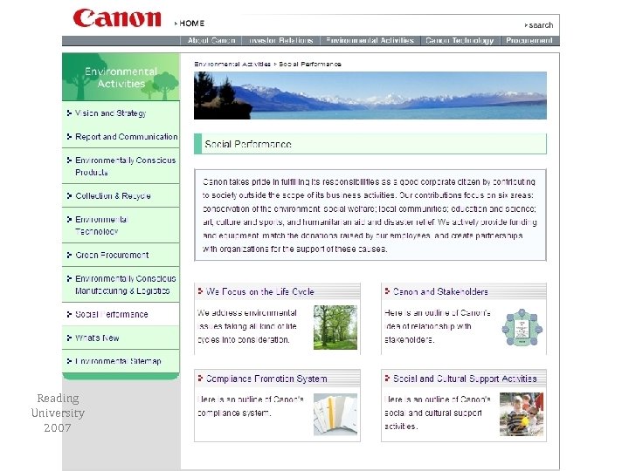Screen dimensions: 629x471
Task: Open Environmental Sitemap sidebar item
Action: (x=118, y=361)
